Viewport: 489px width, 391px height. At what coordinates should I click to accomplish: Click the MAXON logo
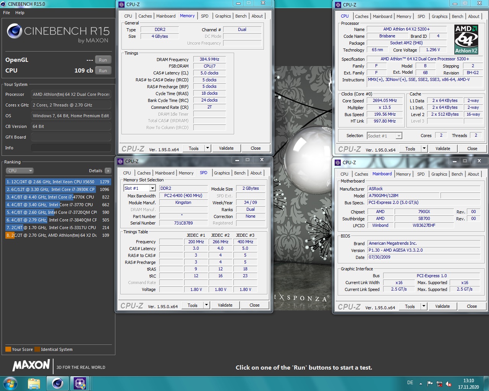click(x=31, y=365)
